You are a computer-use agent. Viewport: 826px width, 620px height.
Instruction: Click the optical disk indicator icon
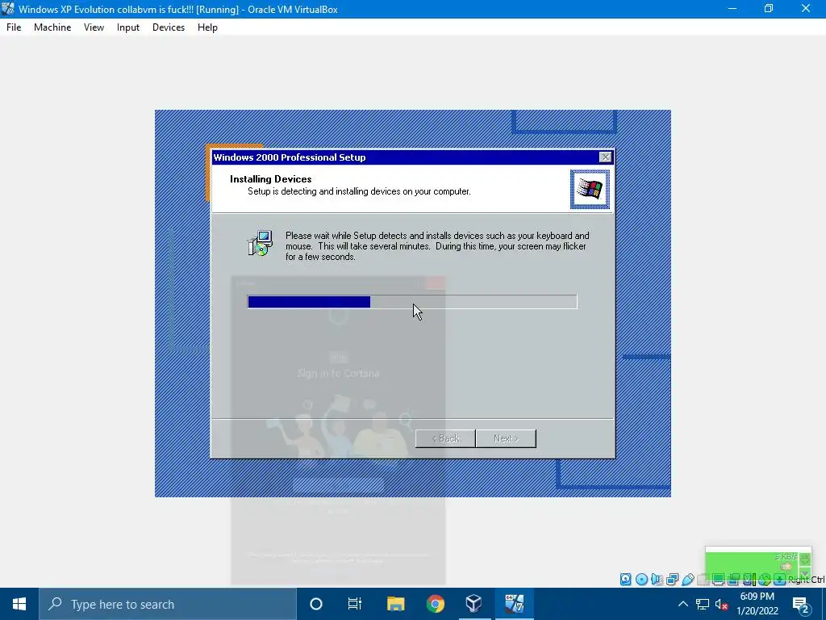click(641, 580)
